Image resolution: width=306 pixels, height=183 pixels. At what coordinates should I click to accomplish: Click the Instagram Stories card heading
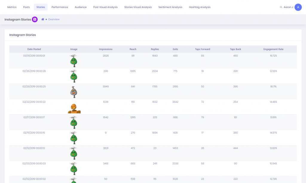[23, 35]
